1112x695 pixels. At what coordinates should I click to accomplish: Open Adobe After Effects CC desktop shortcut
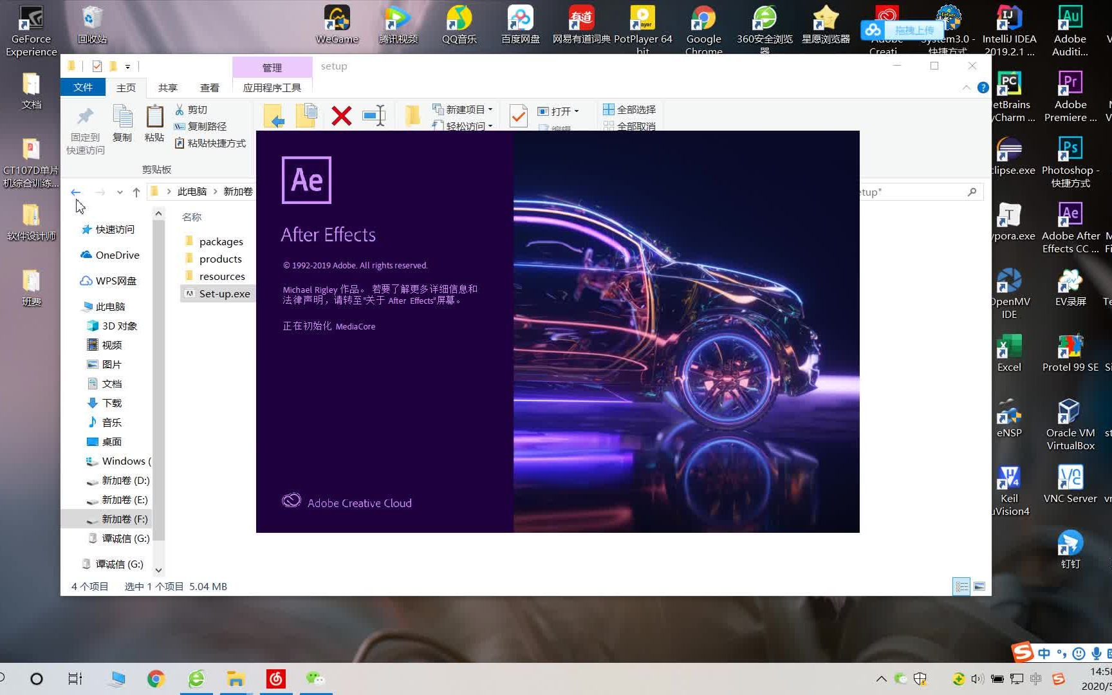(x=1070, y=228)
